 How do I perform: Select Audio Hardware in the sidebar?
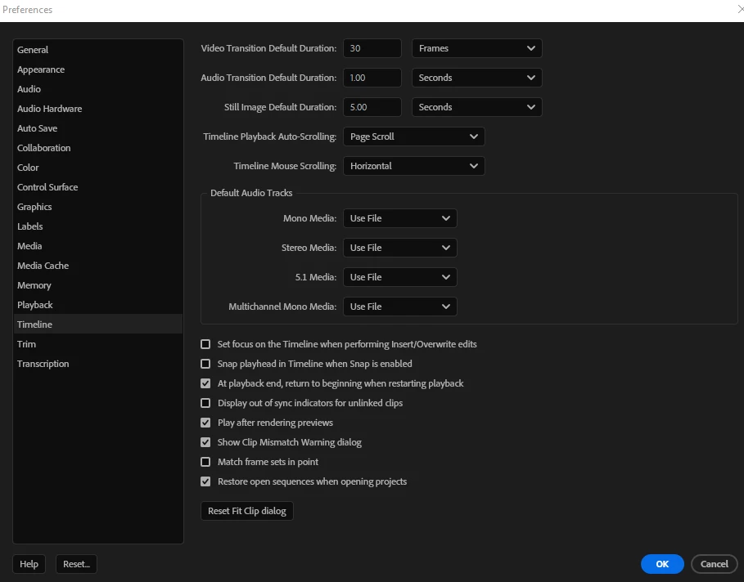(97, 109)
